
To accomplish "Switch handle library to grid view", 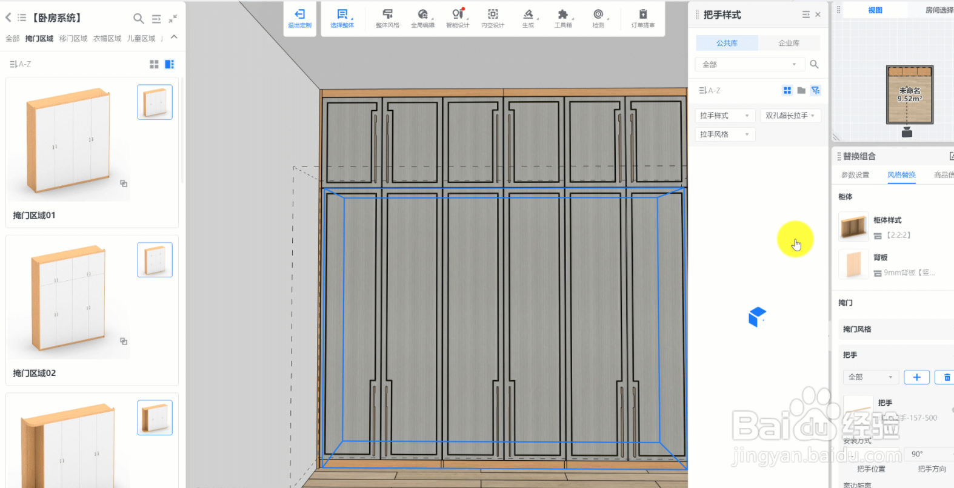I will coord(787,90).
